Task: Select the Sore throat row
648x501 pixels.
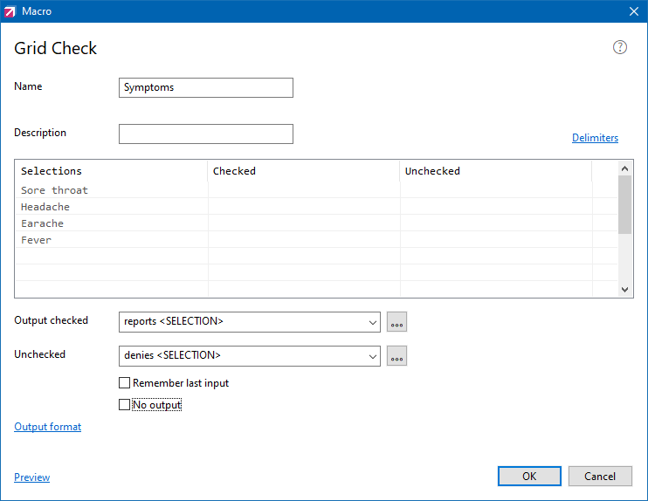Action: pos(55,190)
